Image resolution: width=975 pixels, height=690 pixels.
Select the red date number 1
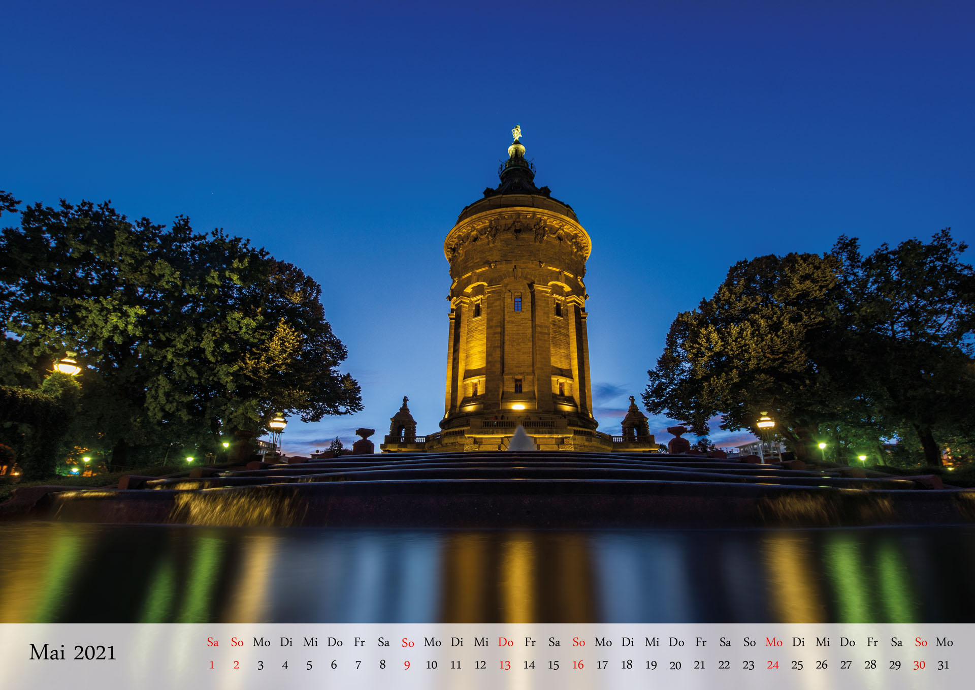212,665
